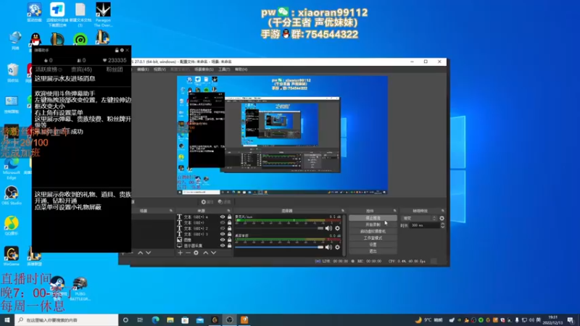Open source properties gear in sources toolbar
The image size is (580, 326).
196,253
